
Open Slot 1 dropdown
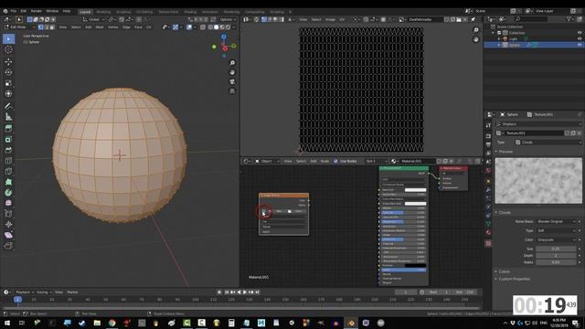376,161
